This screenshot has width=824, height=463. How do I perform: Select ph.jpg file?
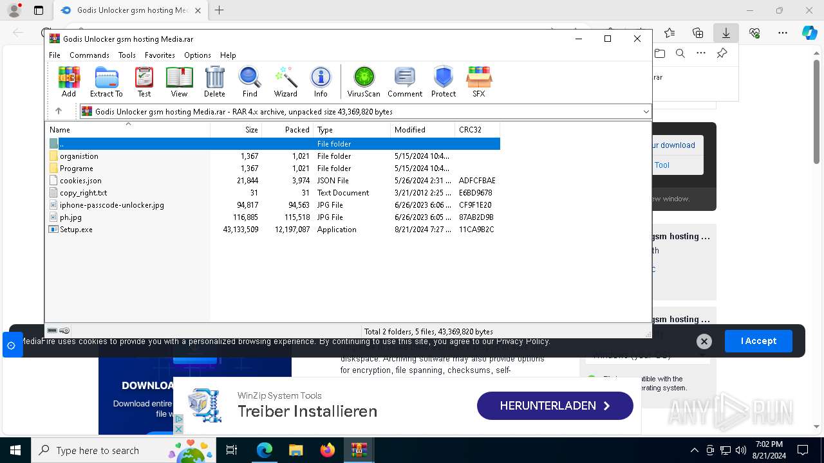273,217
